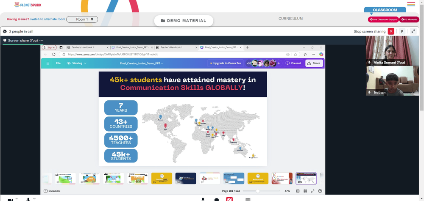Toggle the P button beside stop sharing
Screen dimensions: 424x201
click(402, 31)
